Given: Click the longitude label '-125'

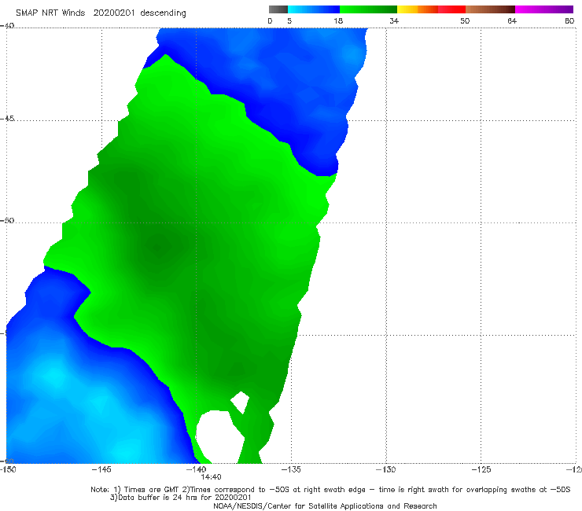Looking at the screenshot, I should (x=481, y=469).
